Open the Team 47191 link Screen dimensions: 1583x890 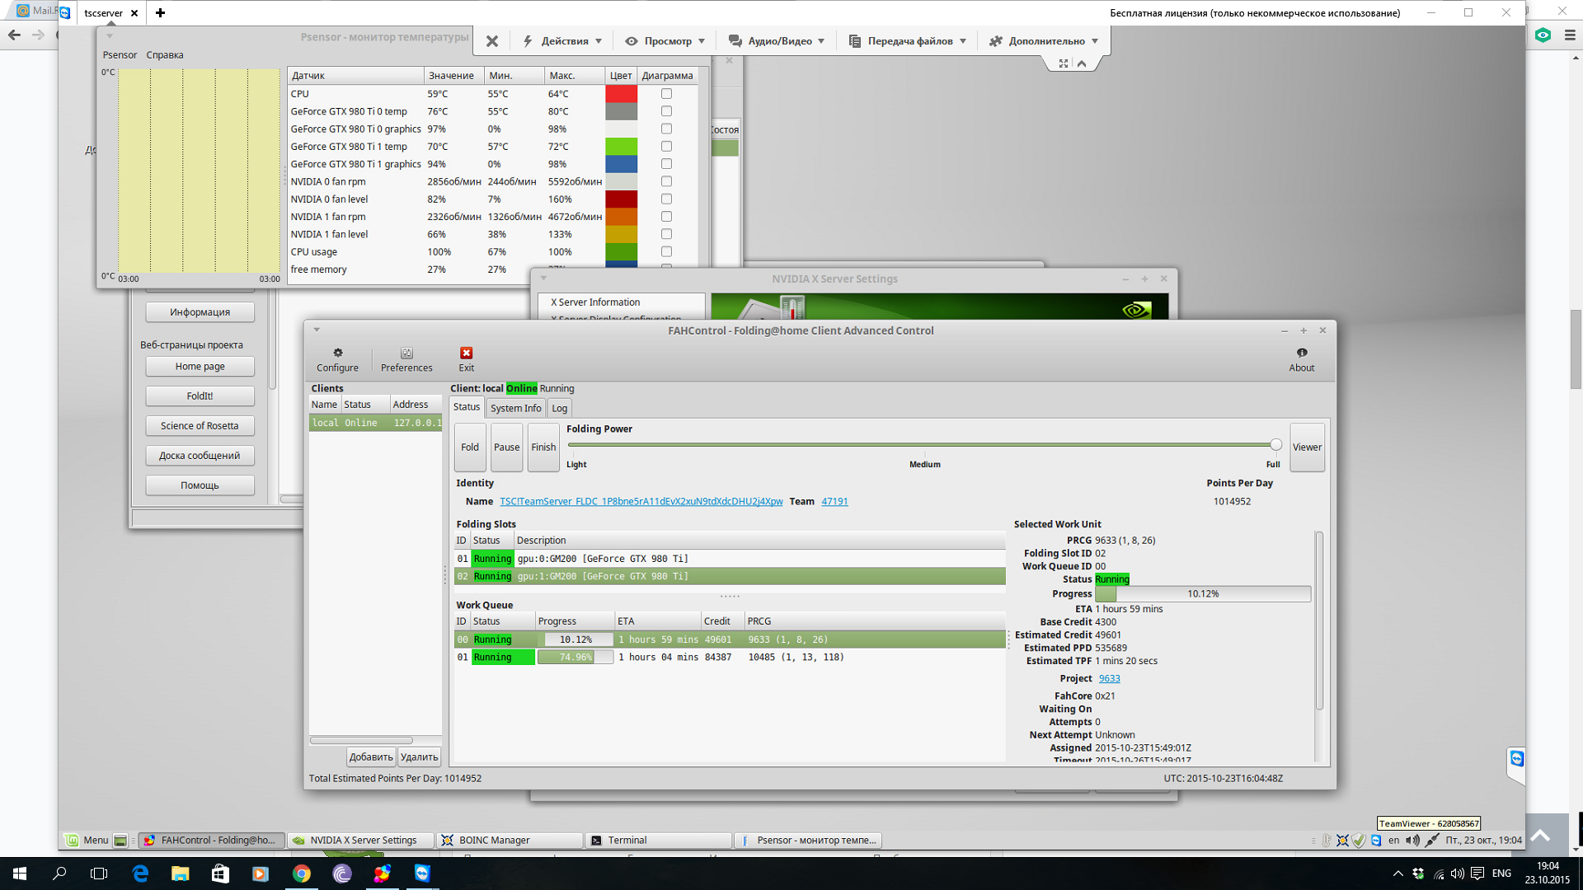(834, 501)
